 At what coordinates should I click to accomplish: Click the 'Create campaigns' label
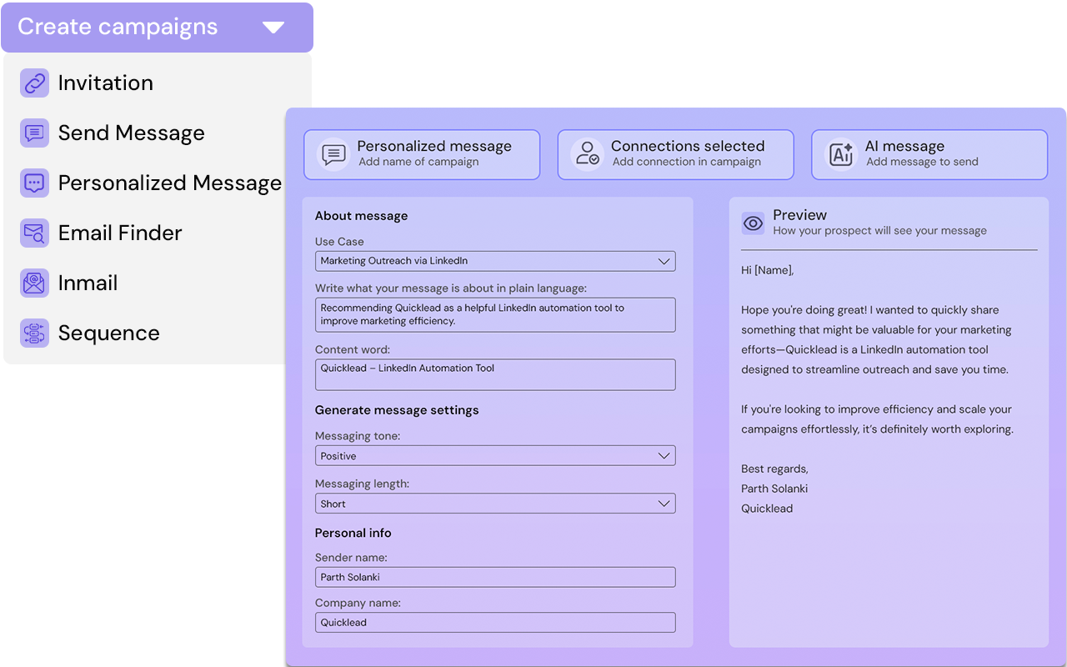tap(118, 27)
